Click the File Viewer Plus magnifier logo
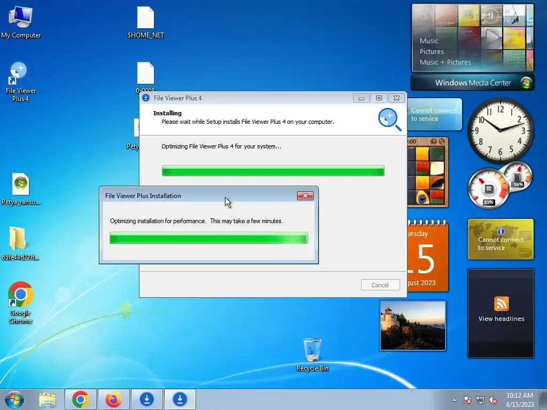The image size is (547, 410). click(x=389, y=120)
